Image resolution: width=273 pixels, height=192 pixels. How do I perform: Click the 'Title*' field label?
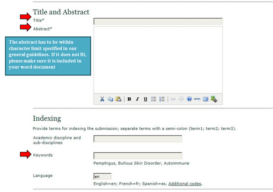click(39, 20)
